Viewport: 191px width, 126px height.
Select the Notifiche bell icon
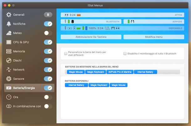click(x=9, y=24)
